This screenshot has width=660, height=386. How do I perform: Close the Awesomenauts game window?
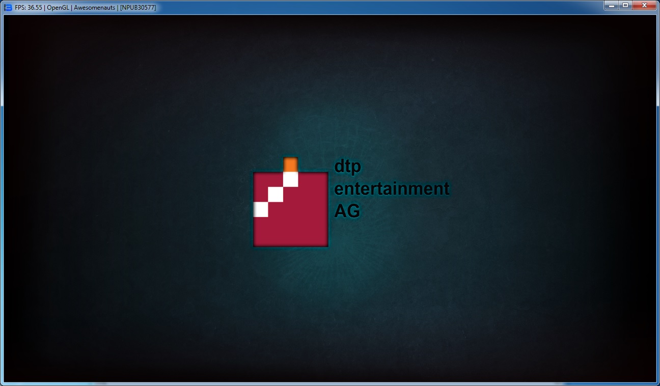tap(644, 5)
